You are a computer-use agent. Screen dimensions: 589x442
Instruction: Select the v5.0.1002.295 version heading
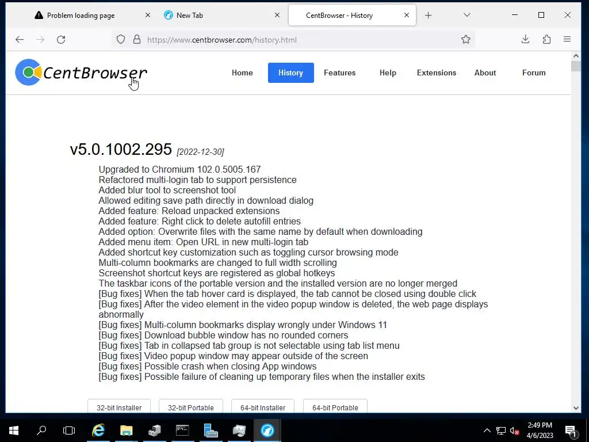click(x=121, y=149)
